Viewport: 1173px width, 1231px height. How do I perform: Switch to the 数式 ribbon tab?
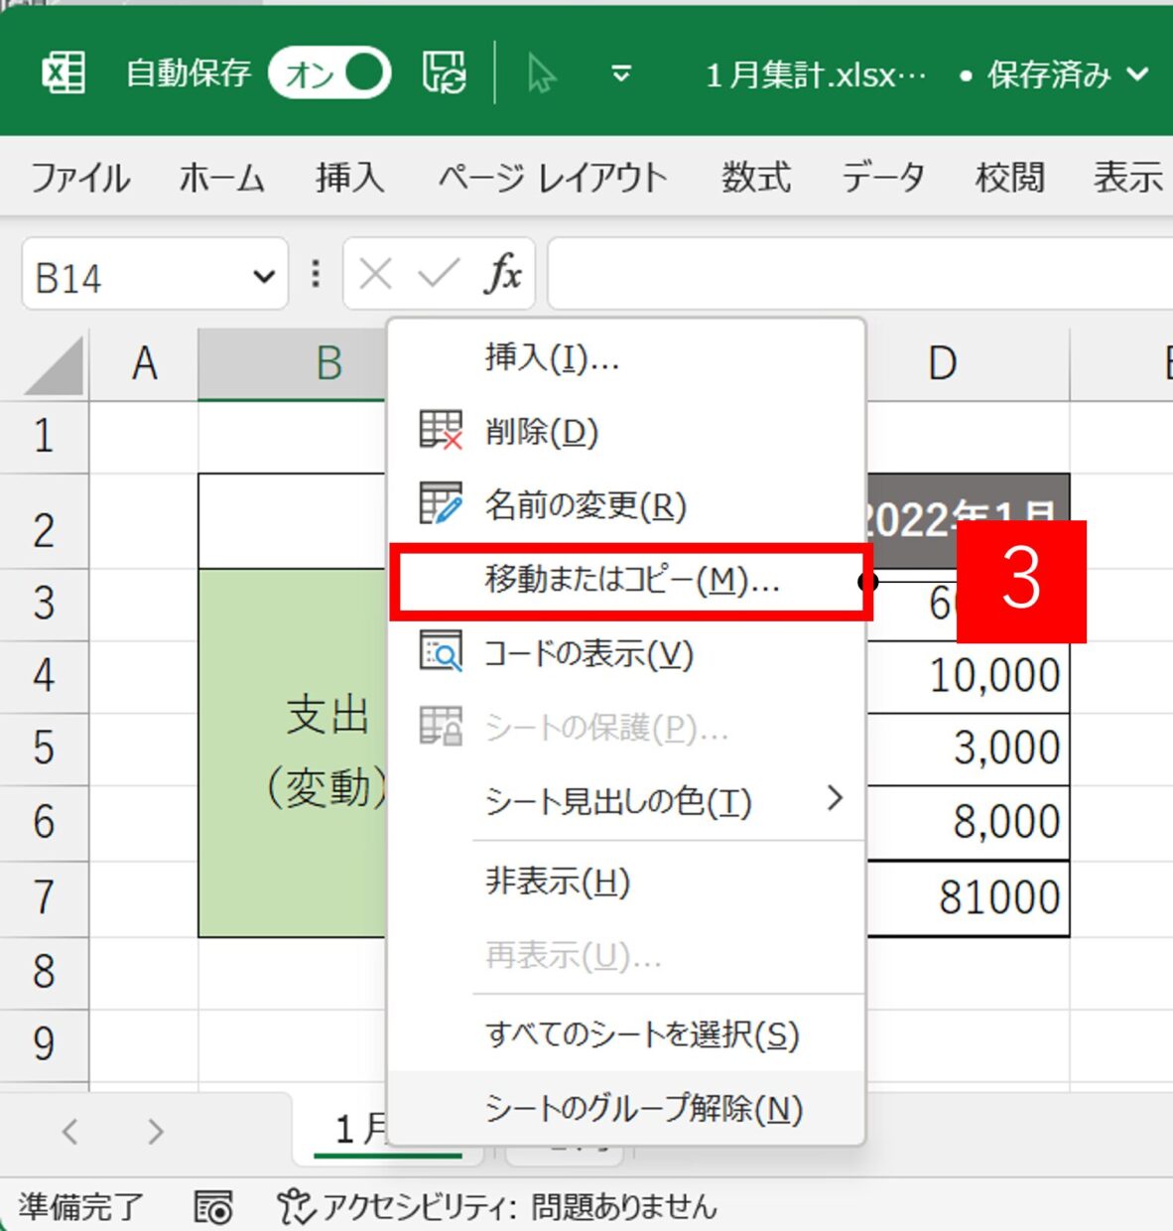tap(755, 178)
